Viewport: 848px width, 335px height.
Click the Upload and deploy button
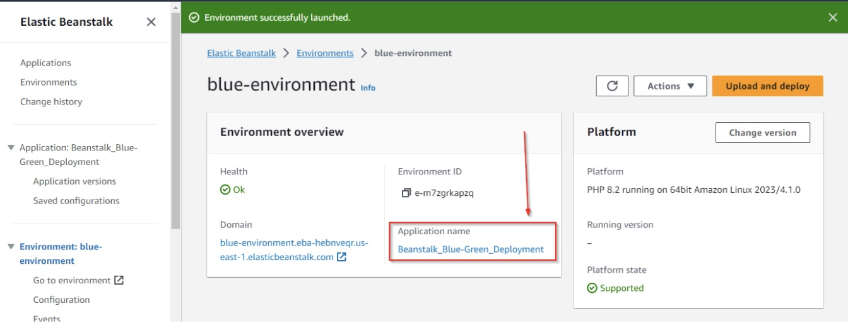[x=767, y=86]
